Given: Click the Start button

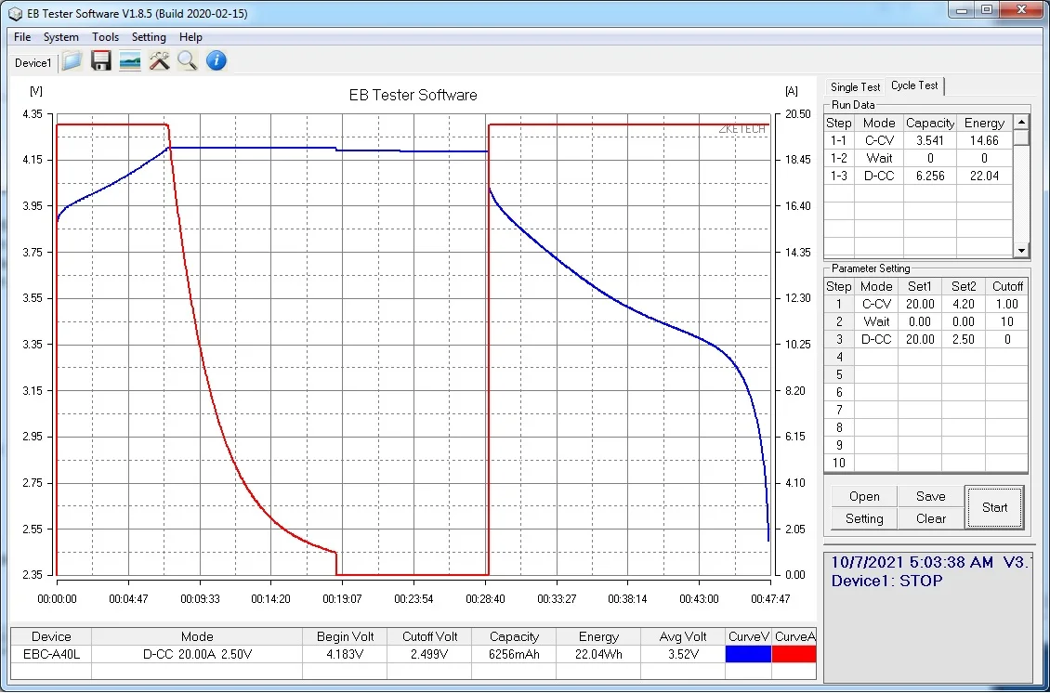Looking at the screenshot, I should [x=994, y=507].
